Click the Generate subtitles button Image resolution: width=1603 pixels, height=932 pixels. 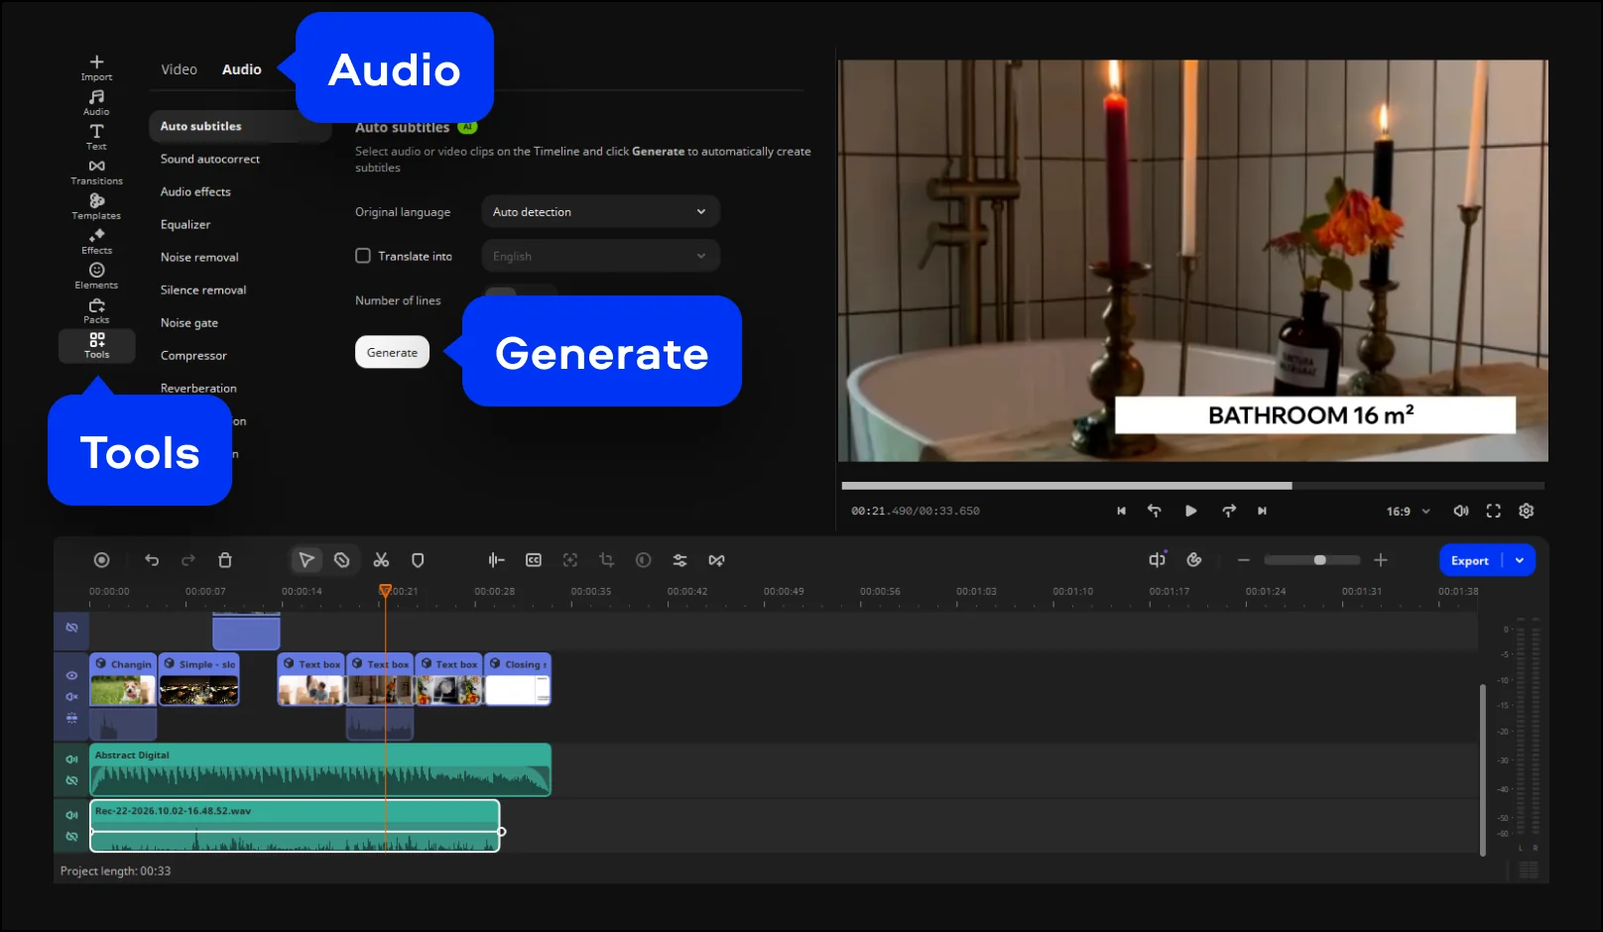click(x=392, y=352)
